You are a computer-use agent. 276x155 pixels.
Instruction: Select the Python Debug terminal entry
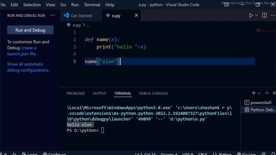coord(258,110)
